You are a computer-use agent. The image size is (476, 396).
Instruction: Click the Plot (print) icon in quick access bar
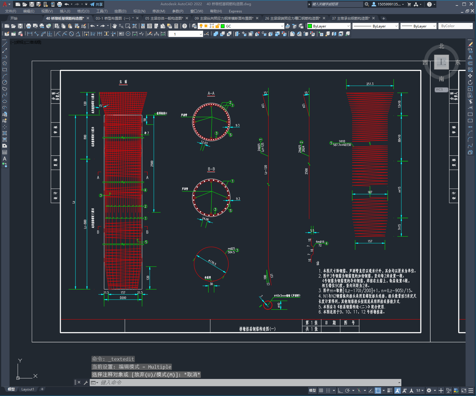60,4
